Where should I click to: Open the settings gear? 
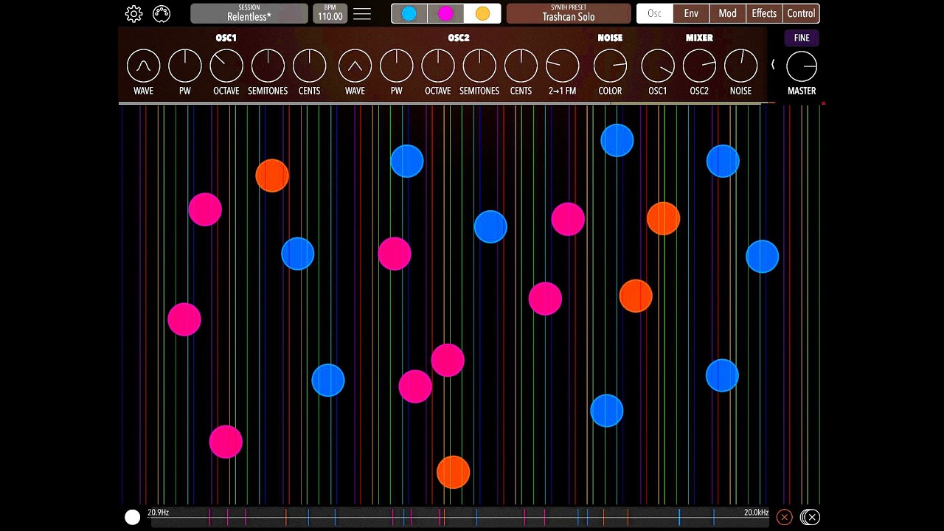coord(133,13)
